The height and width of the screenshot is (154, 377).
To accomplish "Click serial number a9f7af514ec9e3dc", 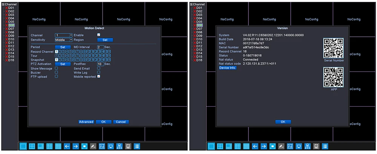I will 256,47.
